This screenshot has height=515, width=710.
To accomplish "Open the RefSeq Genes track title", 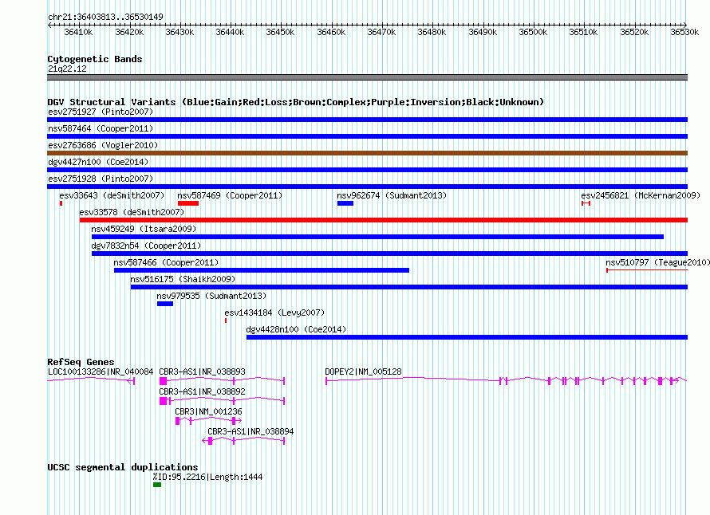I will (81, 362).
